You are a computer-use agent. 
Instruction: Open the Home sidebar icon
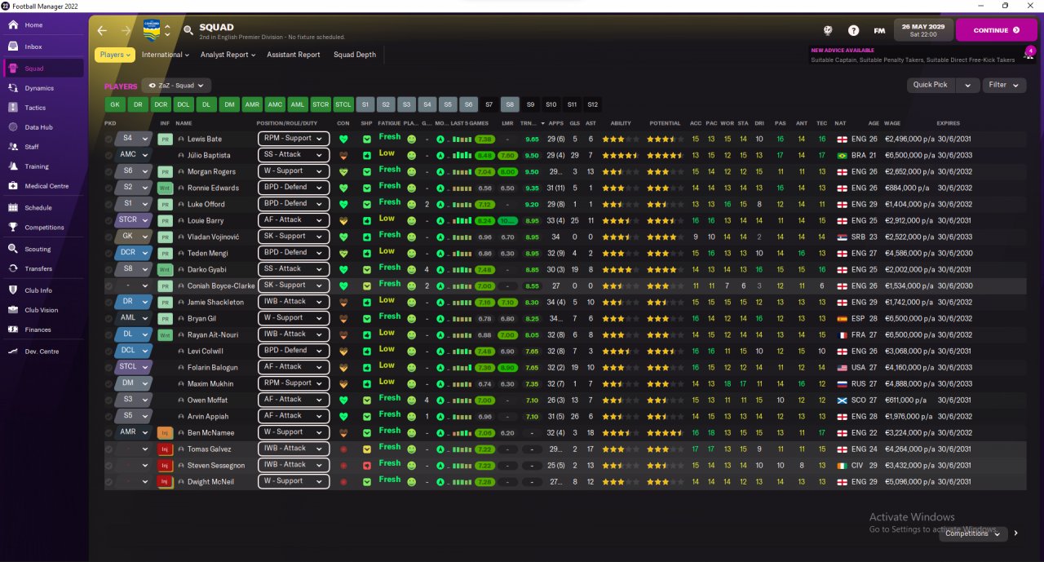click(12, 25)
